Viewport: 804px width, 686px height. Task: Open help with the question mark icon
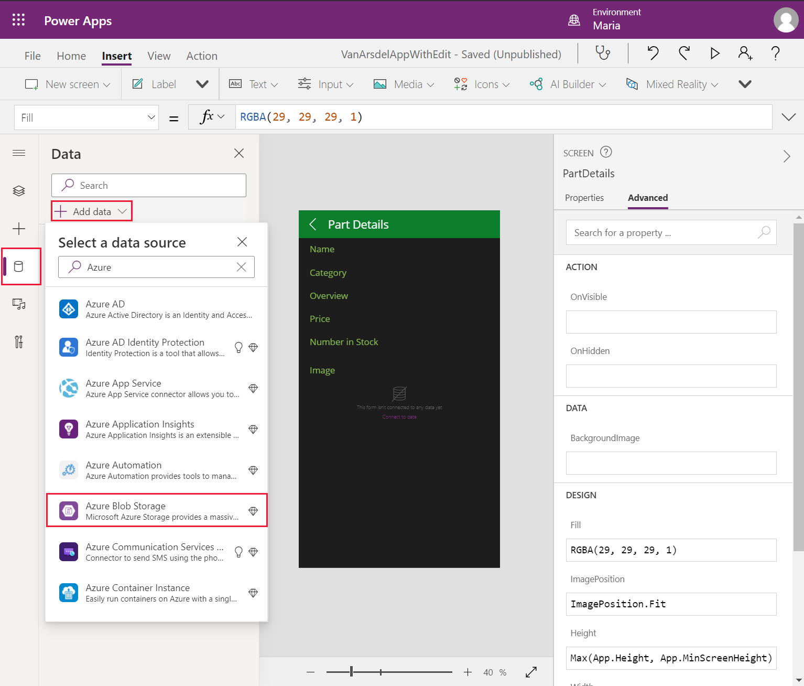click(775, 53)
